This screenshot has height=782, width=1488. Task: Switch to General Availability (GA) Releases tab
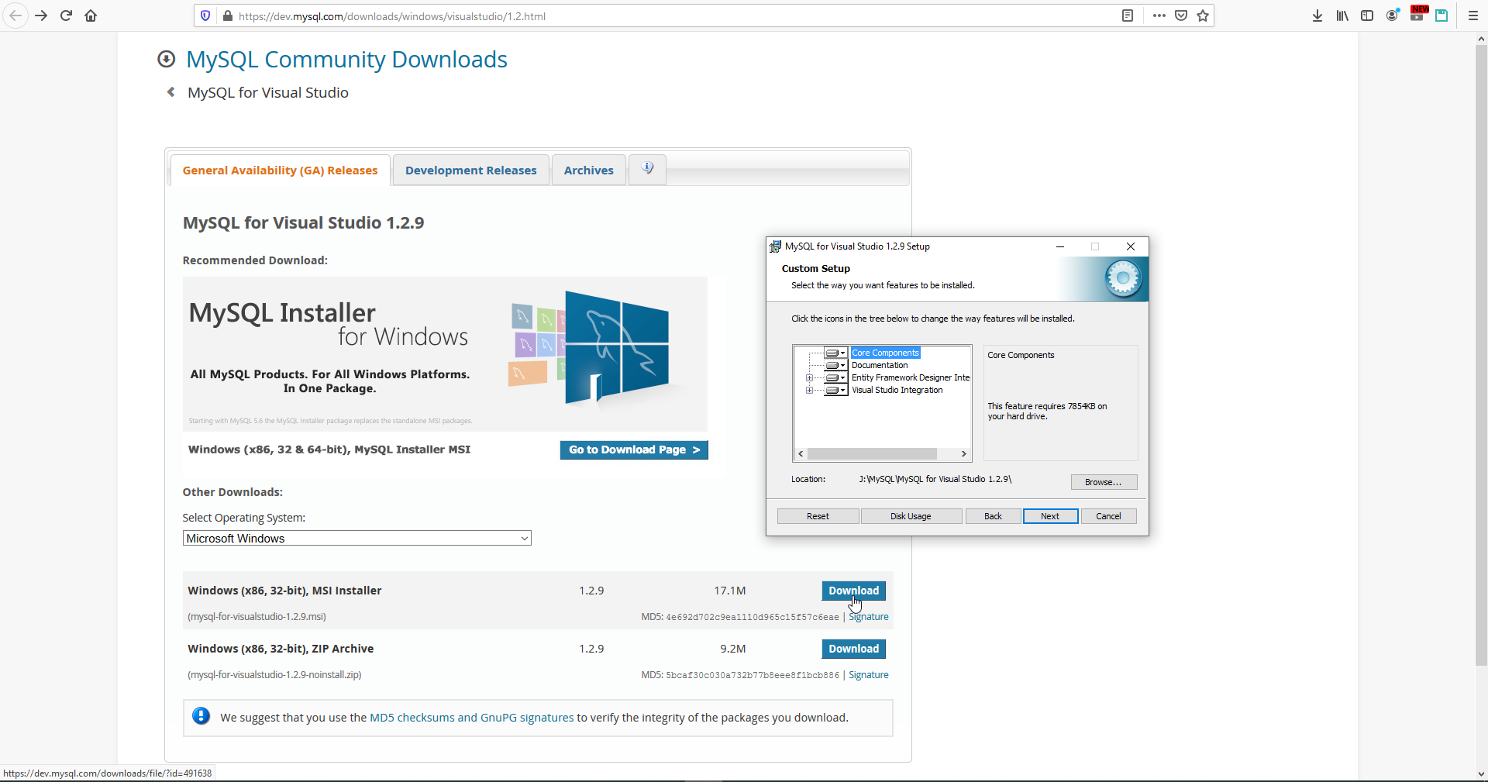pos(280,171)
